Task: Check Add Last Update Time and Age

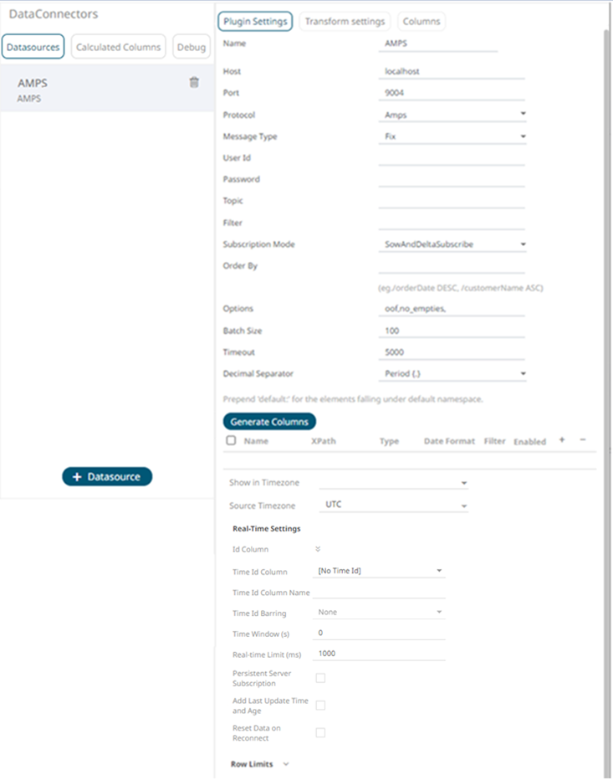Action: click(x=320, y=706)
